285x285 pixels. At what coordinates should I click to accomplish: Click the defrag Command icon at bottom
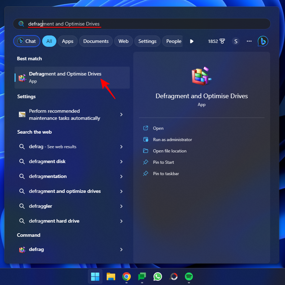[x=22, y=249]
